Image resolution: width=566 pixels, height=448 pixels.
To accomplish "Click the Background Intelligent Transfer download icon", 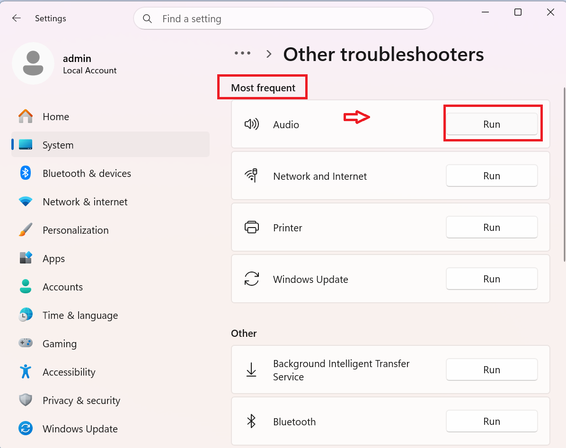I will click(251, 370).
